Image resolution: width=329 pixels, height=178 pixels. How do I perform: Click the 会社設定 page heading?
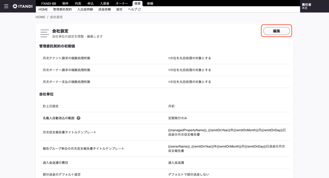pyautogui.click(x=60, y=31)
